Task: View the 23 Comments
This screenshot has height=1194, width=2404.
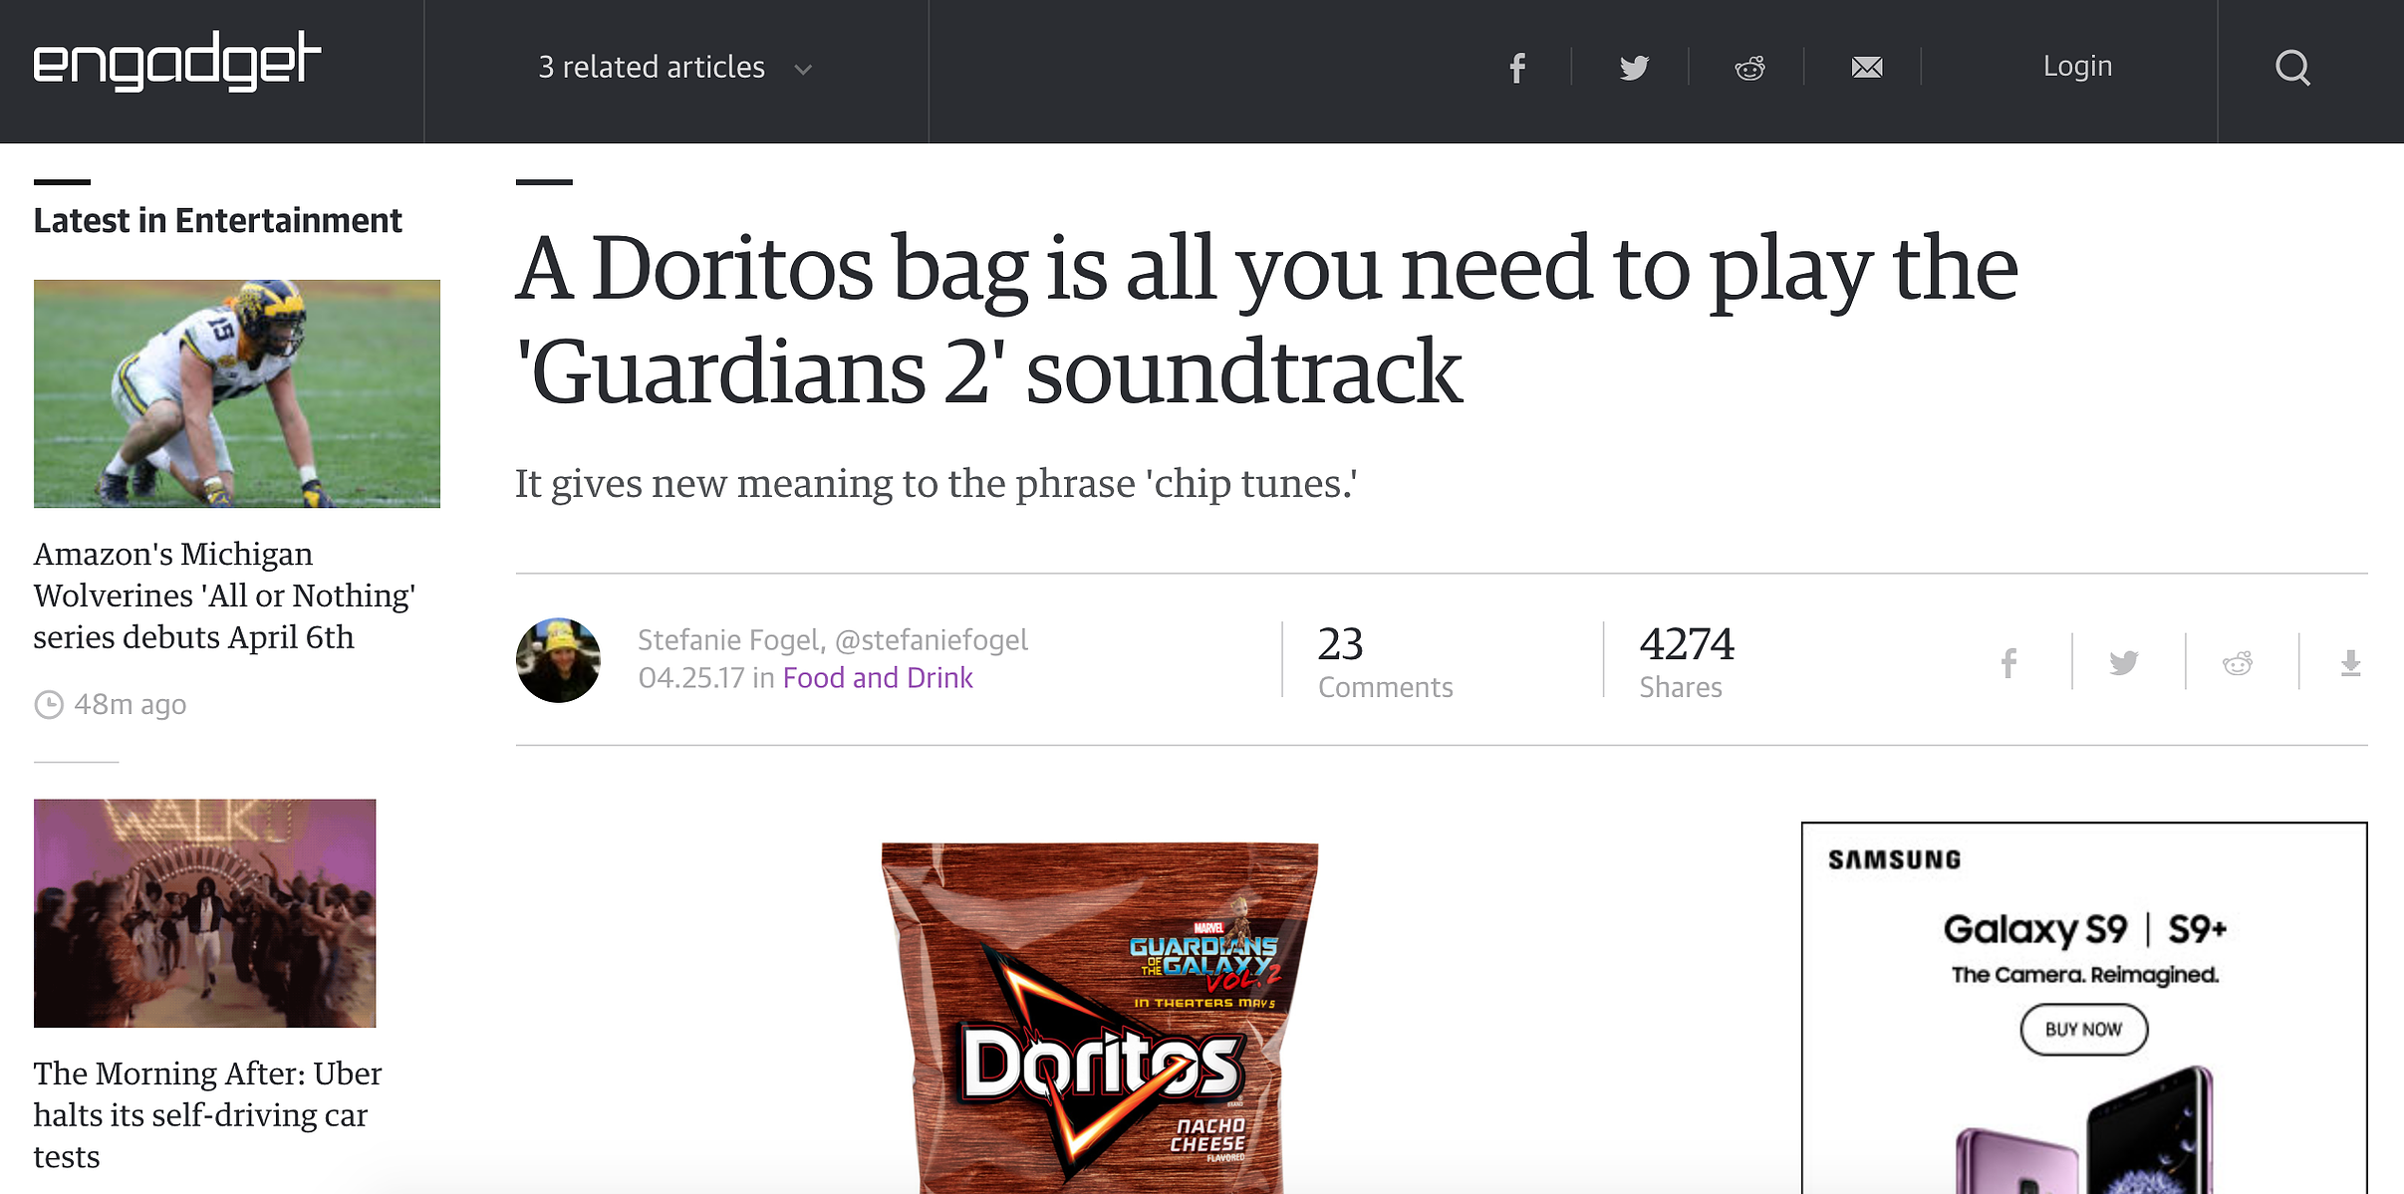Action: point(1385,661)
